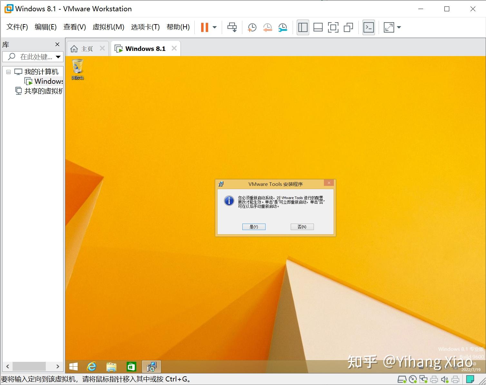
Task: Toggle the thumbnail bar view
Action: (x=318, y=27)
